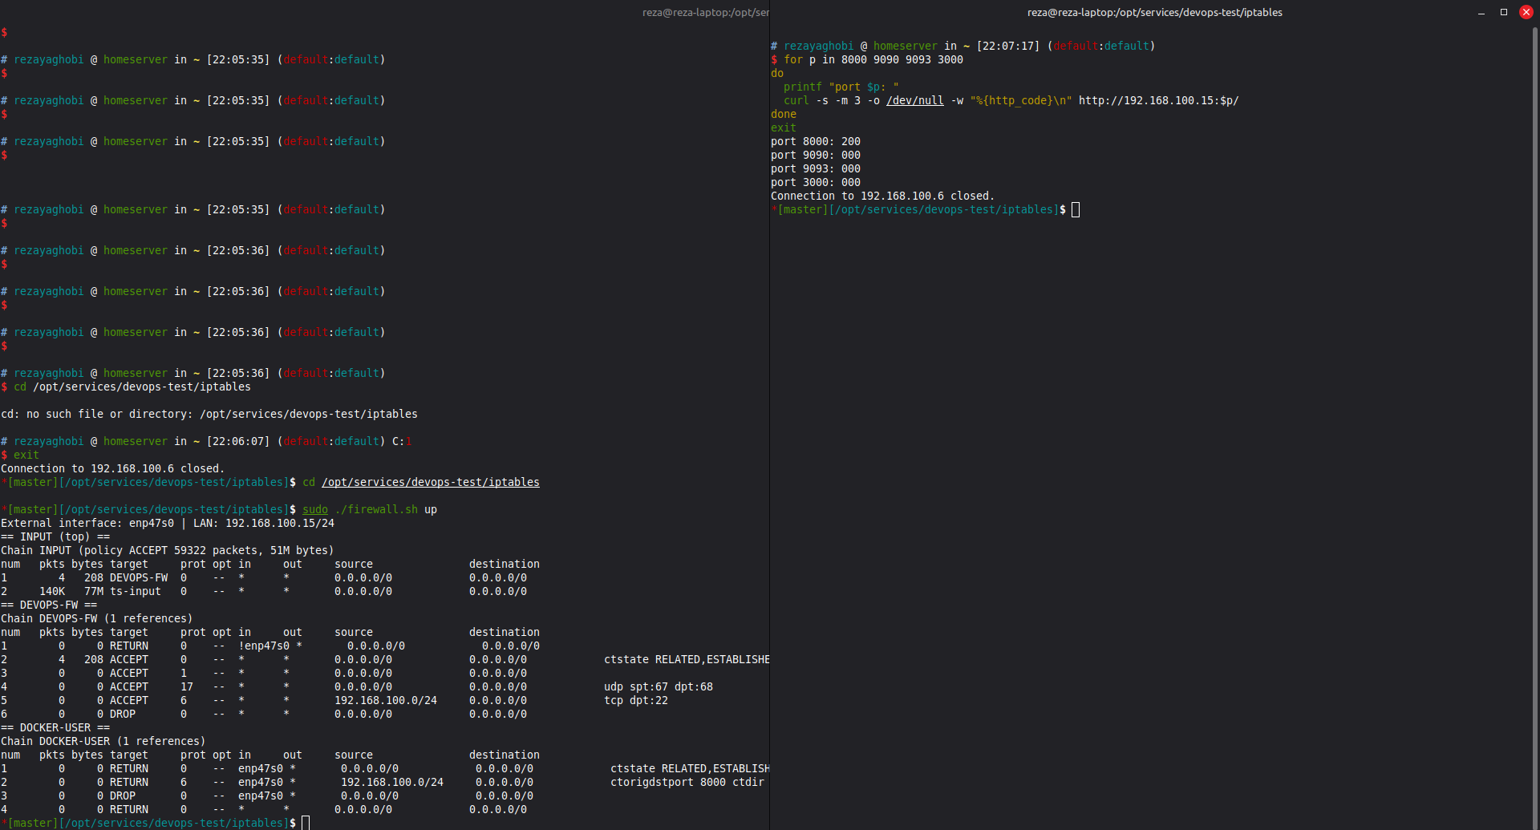
Task: Click the [22:07:17] timestamp in right pane
Action: (x=1008, y=46)
